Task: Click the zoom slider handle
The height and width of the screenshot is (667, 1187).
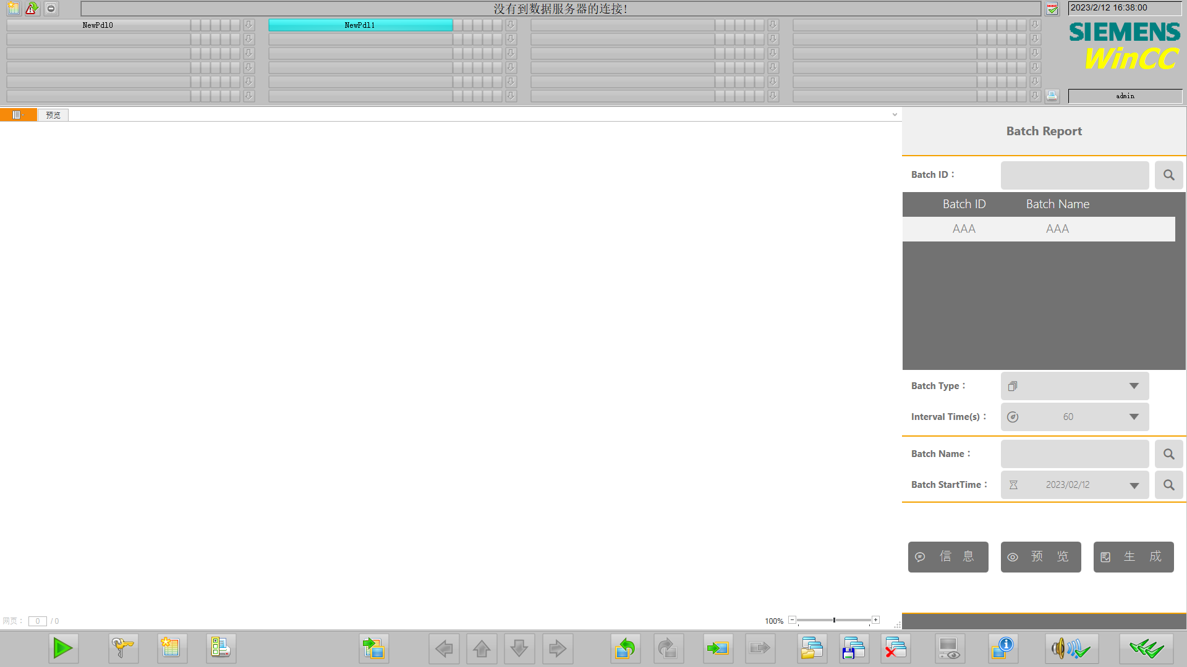Action: click(x=834, y=620)
